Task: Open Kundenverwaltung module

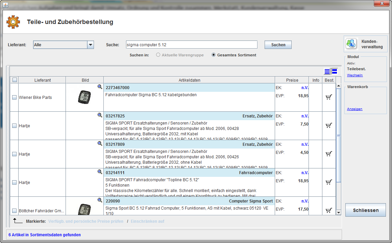Action: pos(365,44)
